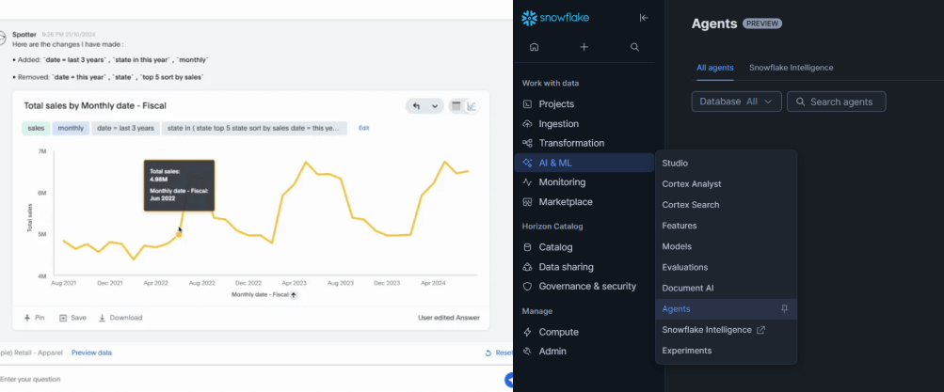Screen dimensions: 944x392
Task: Collapse the Snowflake sidebar panel
Action: 644,18
